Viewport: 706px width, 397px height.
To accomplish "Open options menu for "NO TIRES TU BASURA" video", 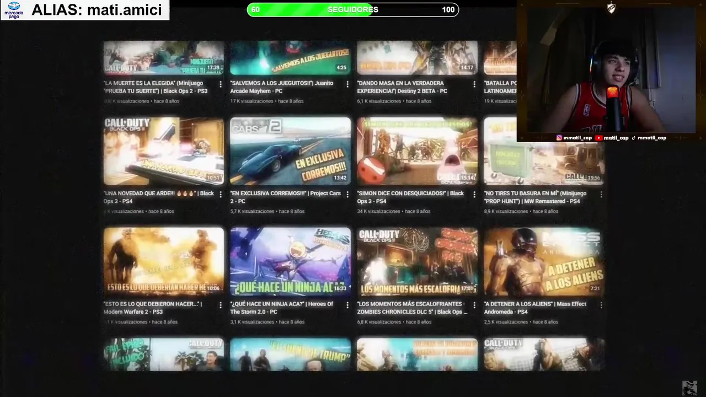I will (601, 194).
